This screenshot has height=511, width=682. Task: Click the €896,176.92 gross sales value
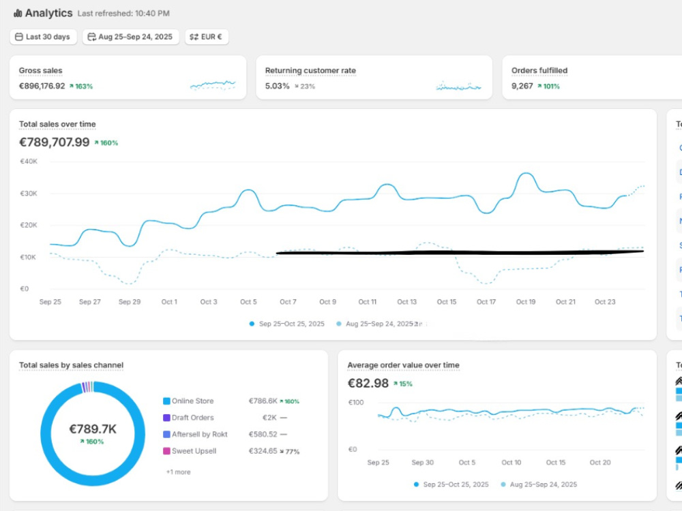[42, 86]
